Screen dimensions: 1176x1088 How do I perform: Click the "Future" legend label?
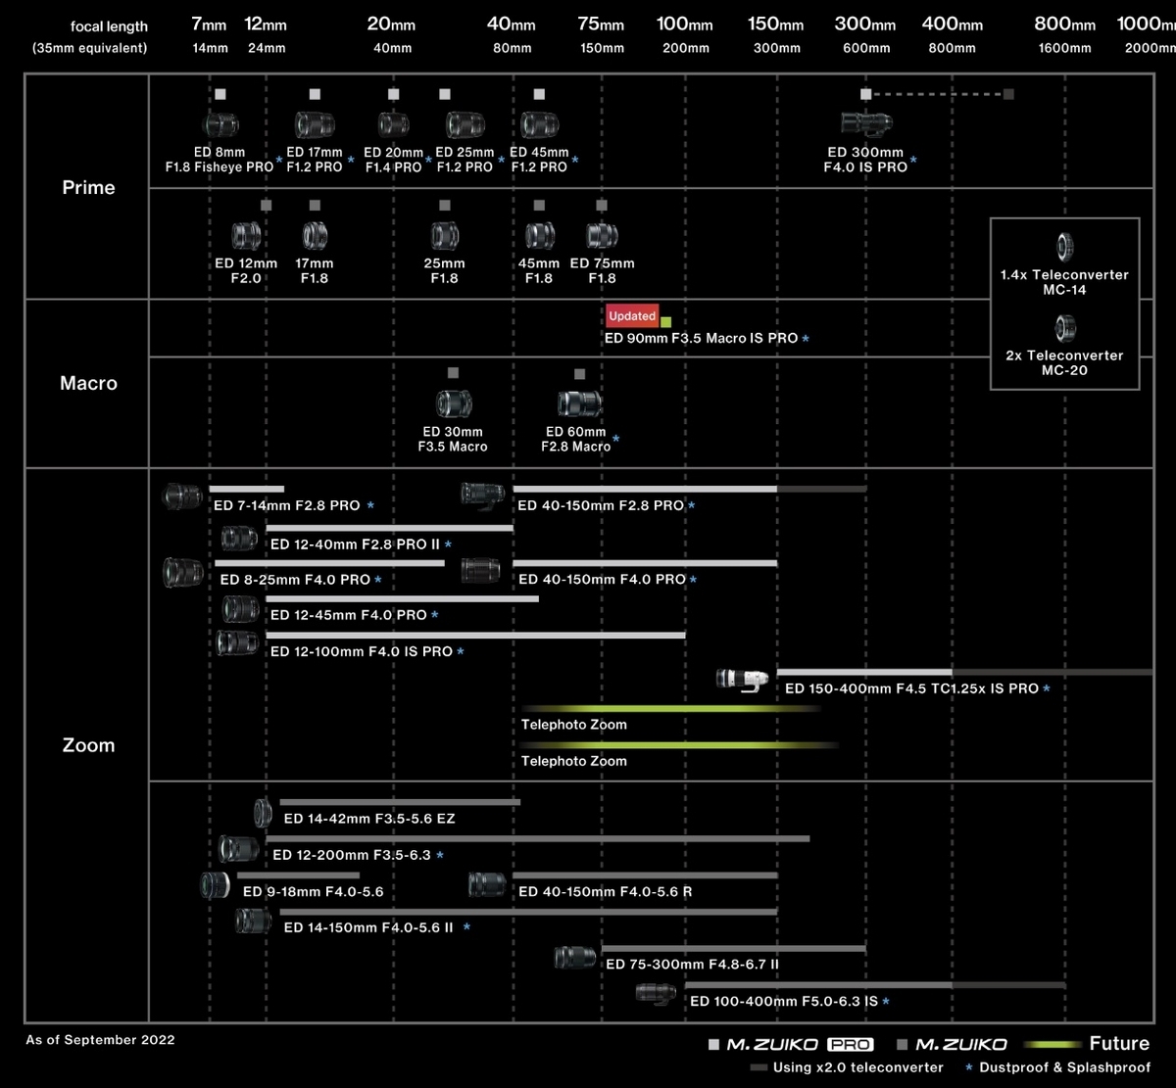pos(1119,1044)
